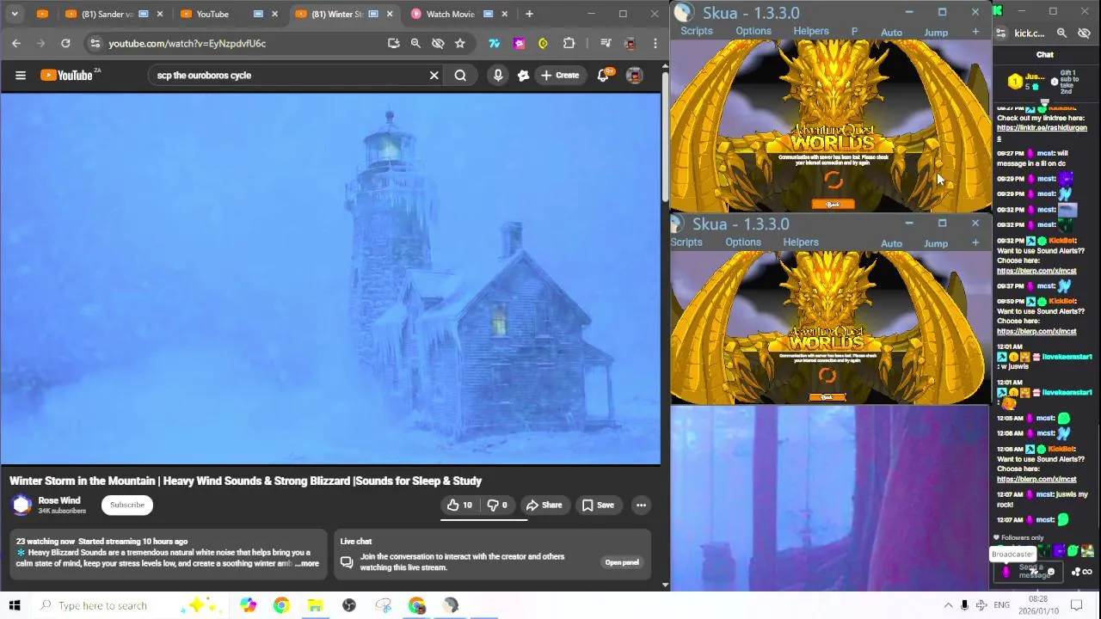Viewport: 1101px width, 619px height.
Task: Open Rose Wind channel avatar
Action: click(x=22, y=506)
